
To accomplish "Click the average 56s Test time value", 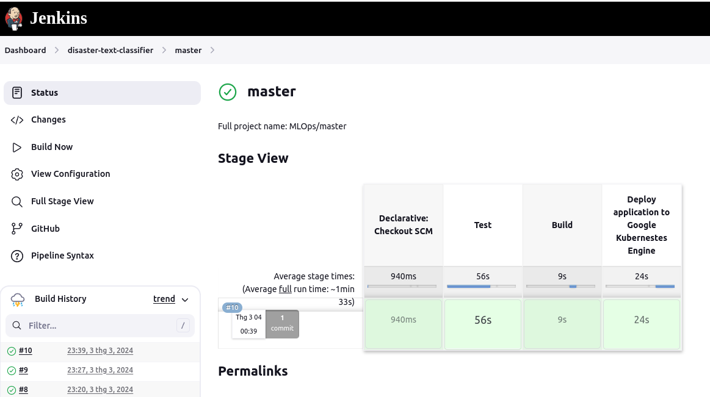I will pos(483,276).
